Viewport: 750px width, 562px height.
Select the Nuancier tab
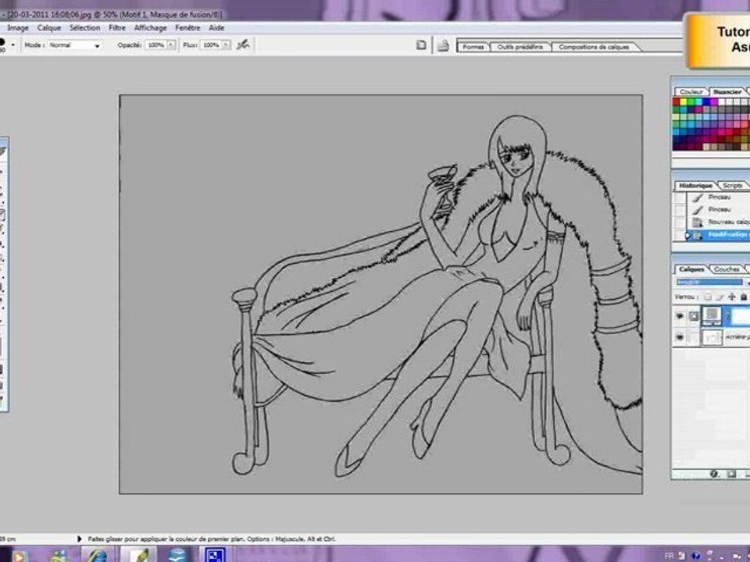tap(727, 92)
